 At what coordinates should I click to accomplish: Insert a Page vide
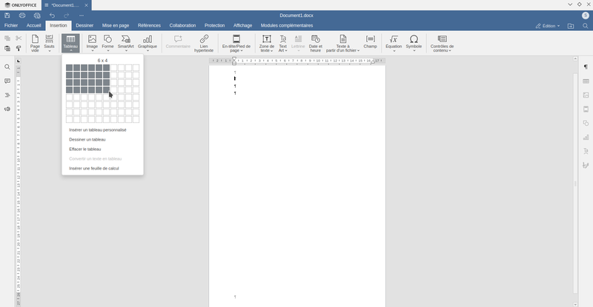click(x=35, y=43)
